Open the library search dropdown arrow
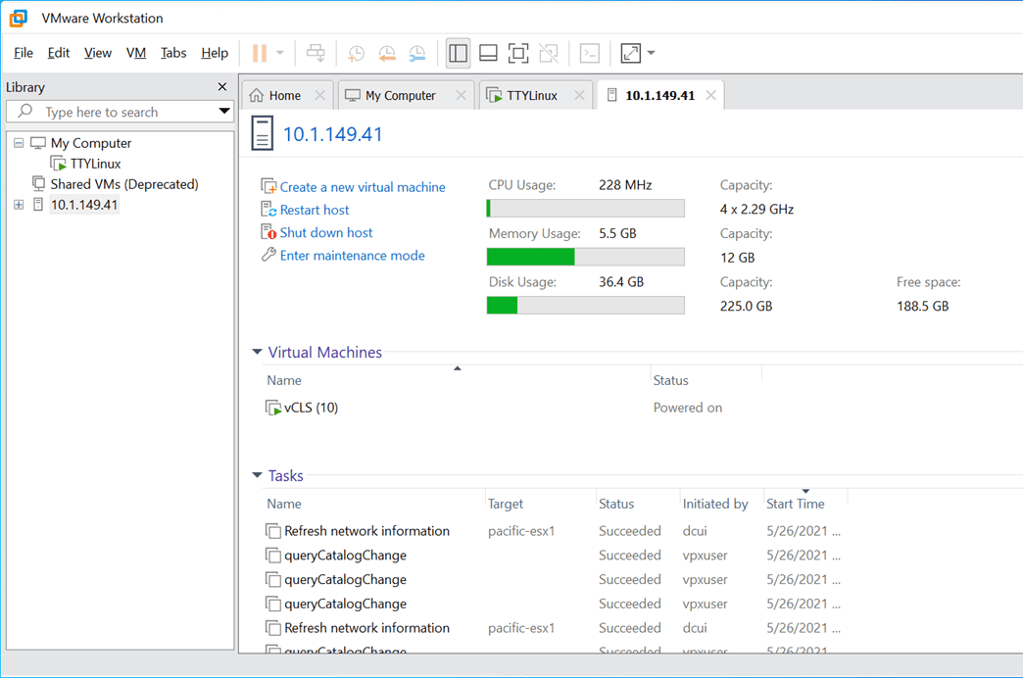The height and width of the screenshot is (678, 1023). pyautogui.click(x=223, y=112)
